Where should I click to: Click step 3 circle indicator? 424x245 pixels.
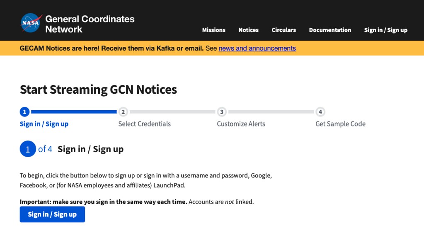[222, 112]
